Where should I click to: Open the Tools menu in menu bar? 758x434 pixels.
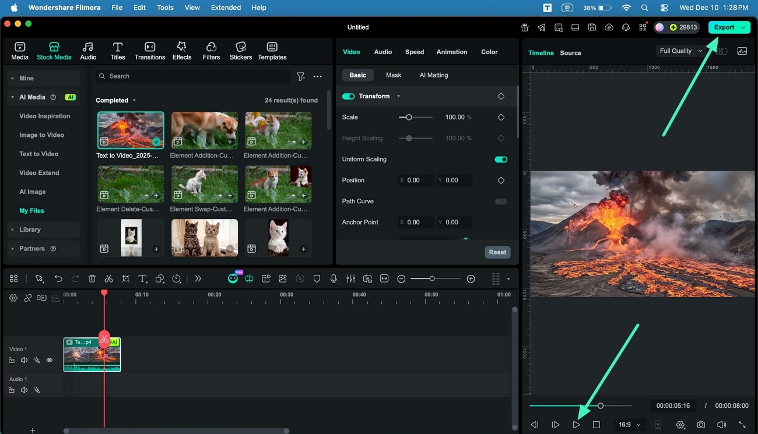(x=165, y=8)
